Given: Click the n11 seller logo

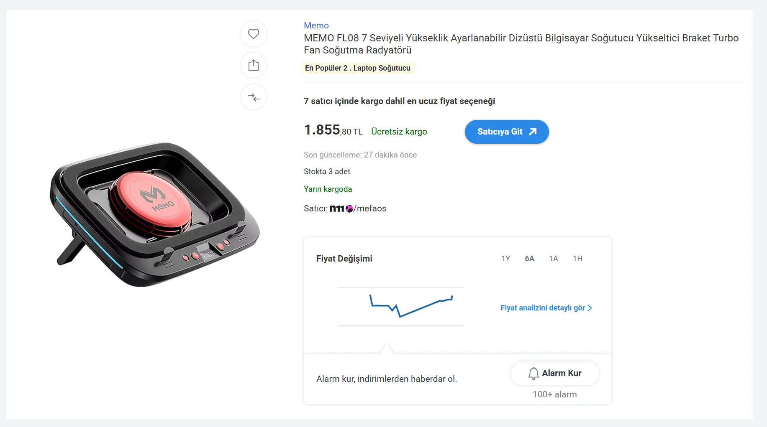Looking at the screenshot, I should [x=341, y=208].
